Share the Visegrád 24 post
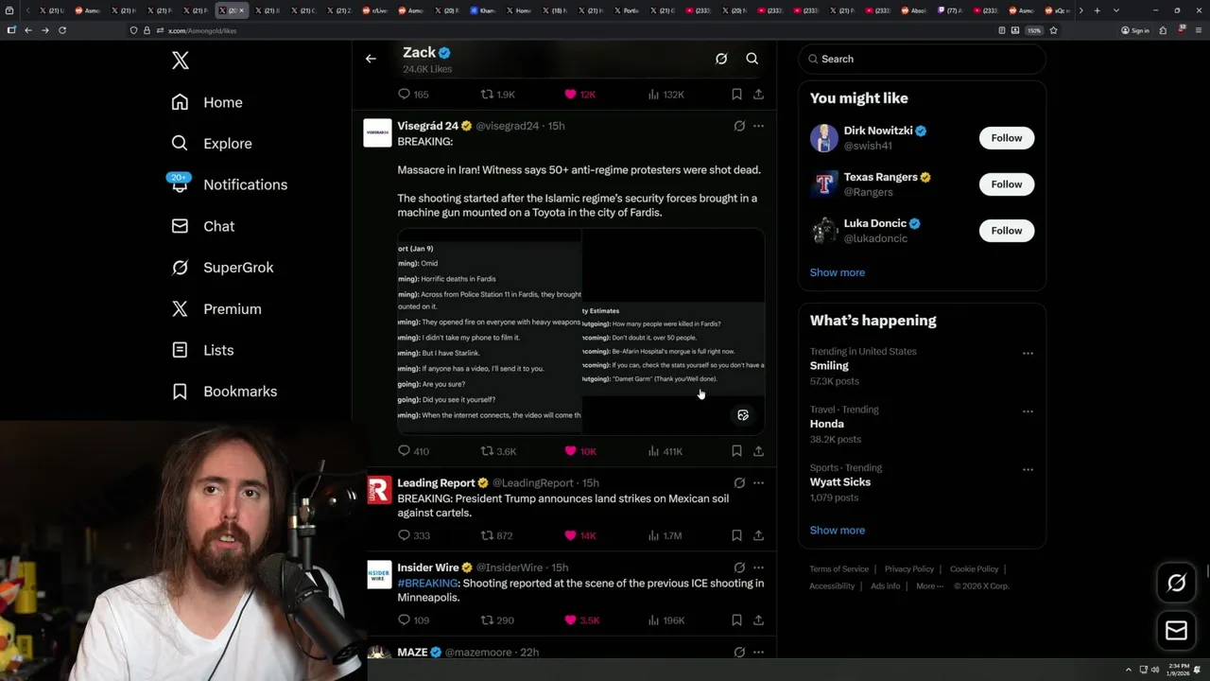1210x681 pixels. 758,451
